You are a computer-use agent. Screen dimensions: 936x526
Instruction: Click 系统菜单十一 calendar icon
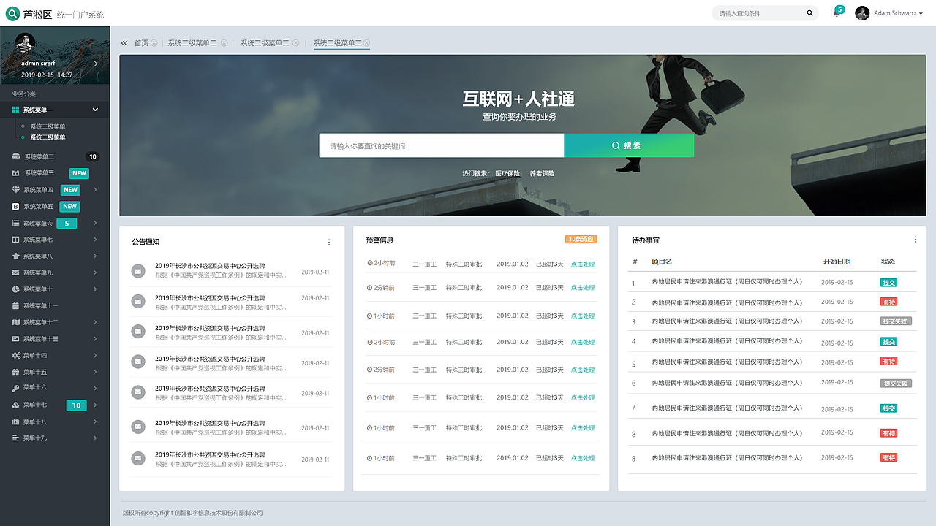pos(15,305)
